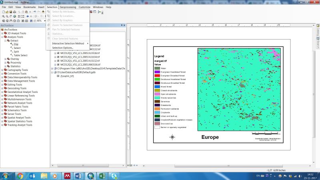Go back to previous extent arrow
This screenshot has width=320, height=180.
pyautogui.click(x=28, y=16)
